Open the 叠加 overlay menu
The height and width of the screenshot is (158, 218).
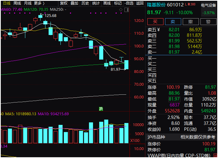click(x=74, y=3)
